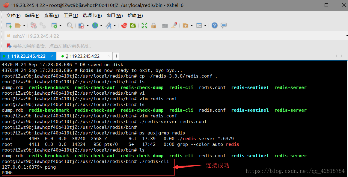Click the Reconnect chain-link icon
Image resolution: width=348 pixels, height=177 pixels.
tap(42, 25)
